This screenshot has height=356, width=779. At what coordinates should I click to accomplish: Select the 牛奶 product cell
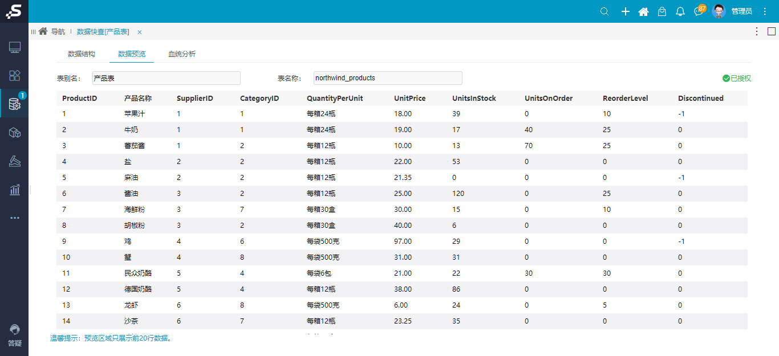[x=131, y=130]
